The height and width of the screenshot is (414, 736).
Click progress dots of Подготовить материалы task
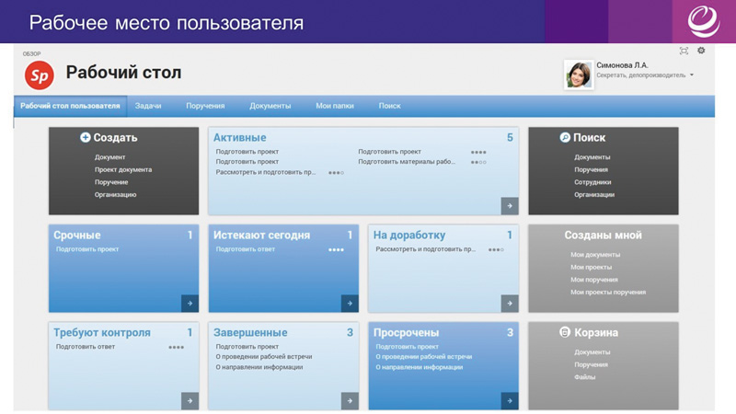(478, 163)
